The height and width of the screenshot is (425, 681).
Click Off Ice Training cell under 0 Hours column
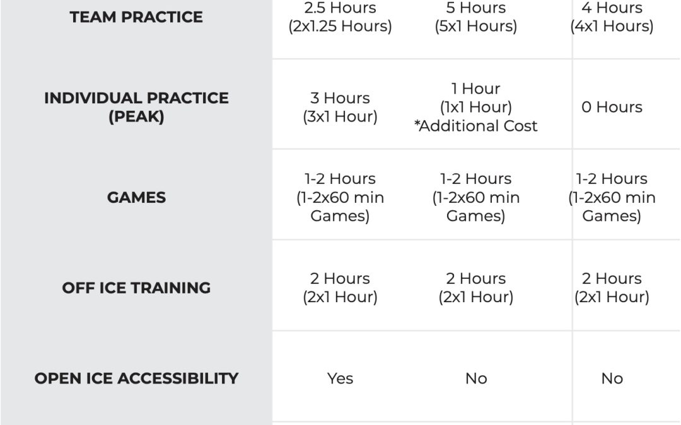(612, 288)
